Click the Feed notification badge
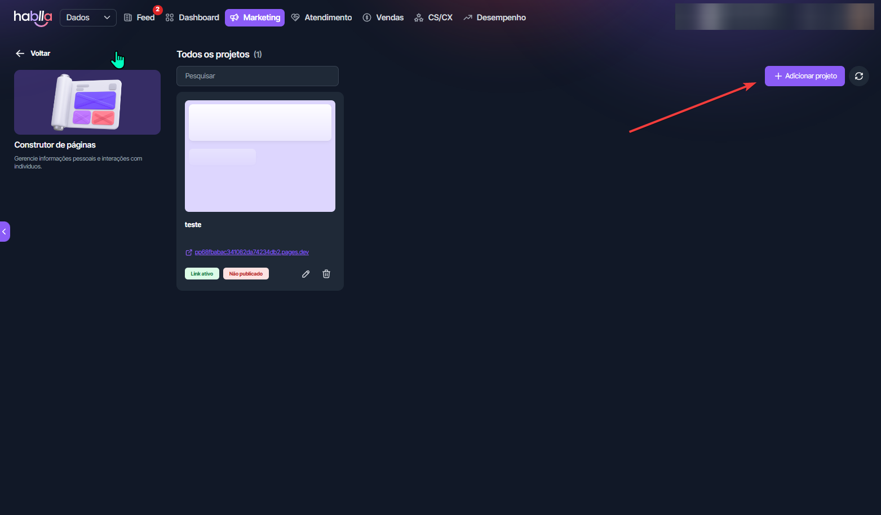Image resolution: width=881 pixels, height=515 pixels. tap(158, 10)
